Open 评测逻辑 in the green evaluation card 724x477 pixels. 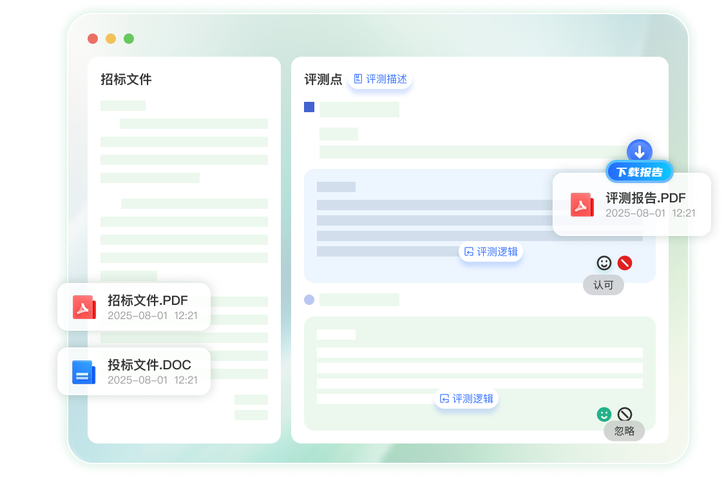(x=466, y=398)
